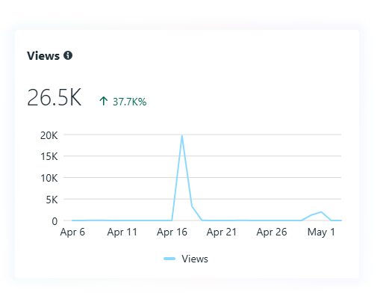Click the Views card heading
389x293 pixels.
(x=43, y=55)
